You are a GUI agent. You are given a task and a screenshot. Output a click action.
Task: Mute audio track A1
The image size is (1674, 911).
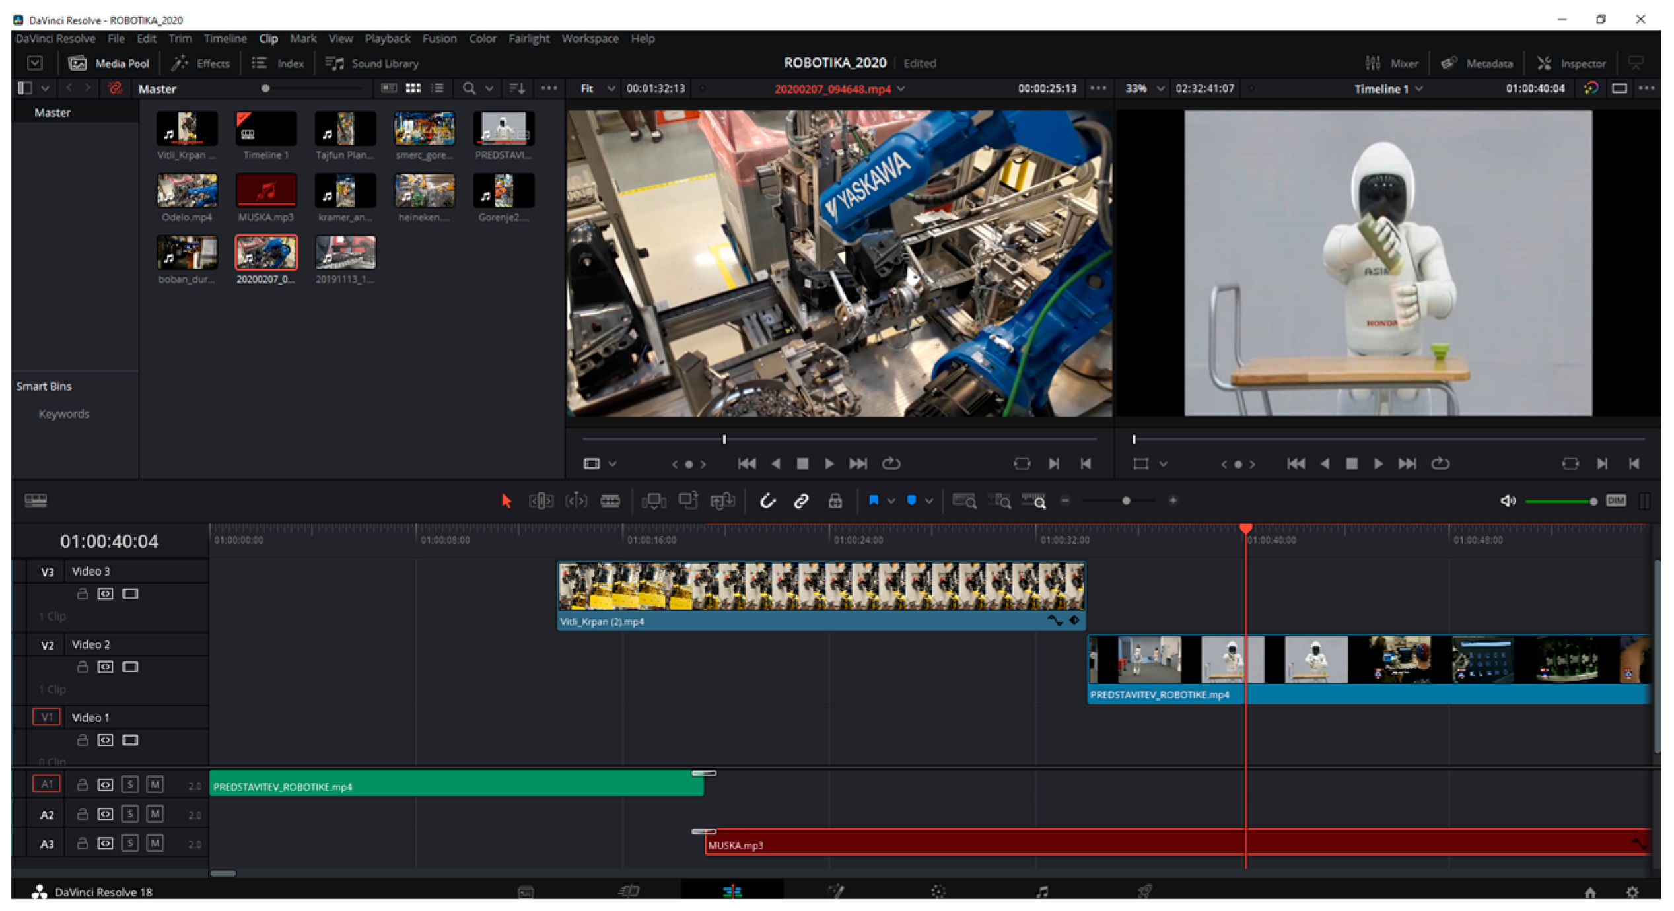155,784
